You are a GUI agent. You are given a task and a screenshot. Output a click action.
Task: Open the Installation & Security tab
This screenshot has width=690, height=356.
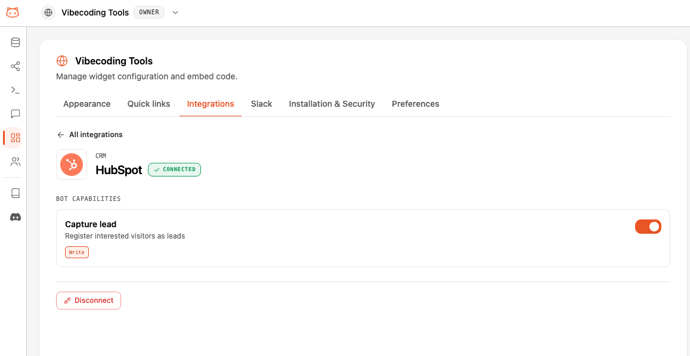(332, 104)
